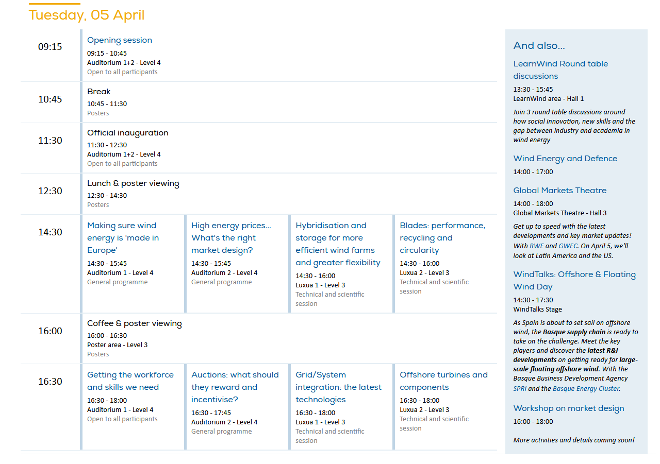Follow the RWE hyperlink
The height and width of the screenshot is (464, 660).
pyautogui.click(x=536, y=246)
